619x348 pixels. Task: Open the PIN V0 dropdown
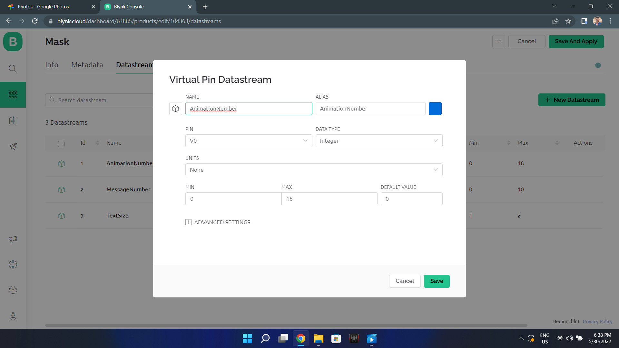pyautogui.click(x=249, y=141)
